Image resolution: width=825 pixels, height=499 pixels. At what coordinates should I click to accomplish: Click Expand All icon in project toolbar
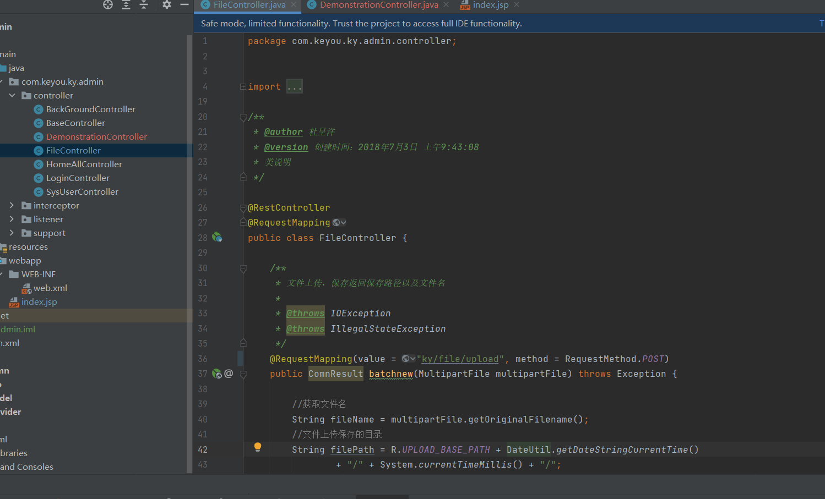(126, 4)
